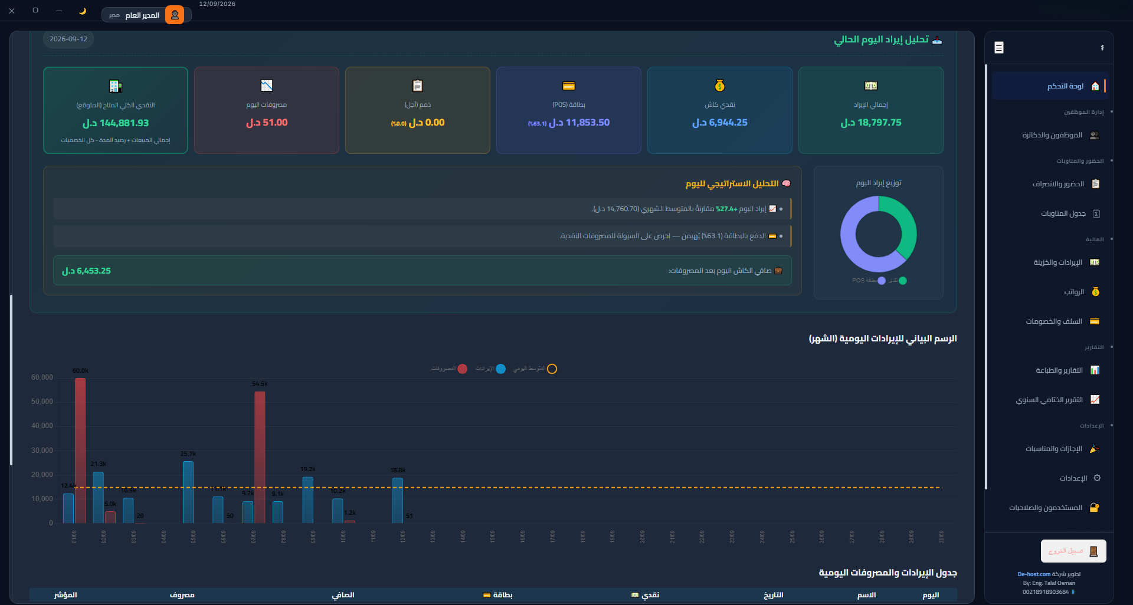Viewport: 1133px width, 605px height.
Task: Toggle الإيرادات blue legend in chart
Action: coord(501,369)
